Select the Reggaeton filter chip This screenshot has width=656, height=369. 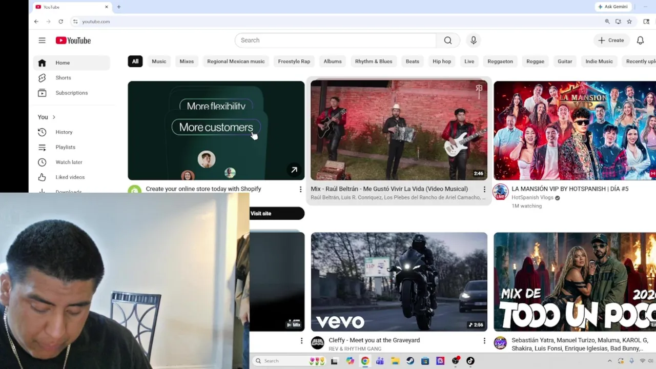[500, 61]
